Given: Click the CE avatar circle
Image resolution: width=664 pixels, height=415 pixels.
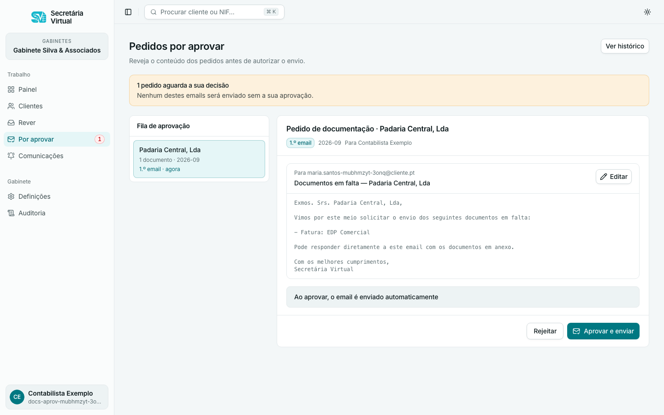Looking at the screenshot, I should (17, 397).
